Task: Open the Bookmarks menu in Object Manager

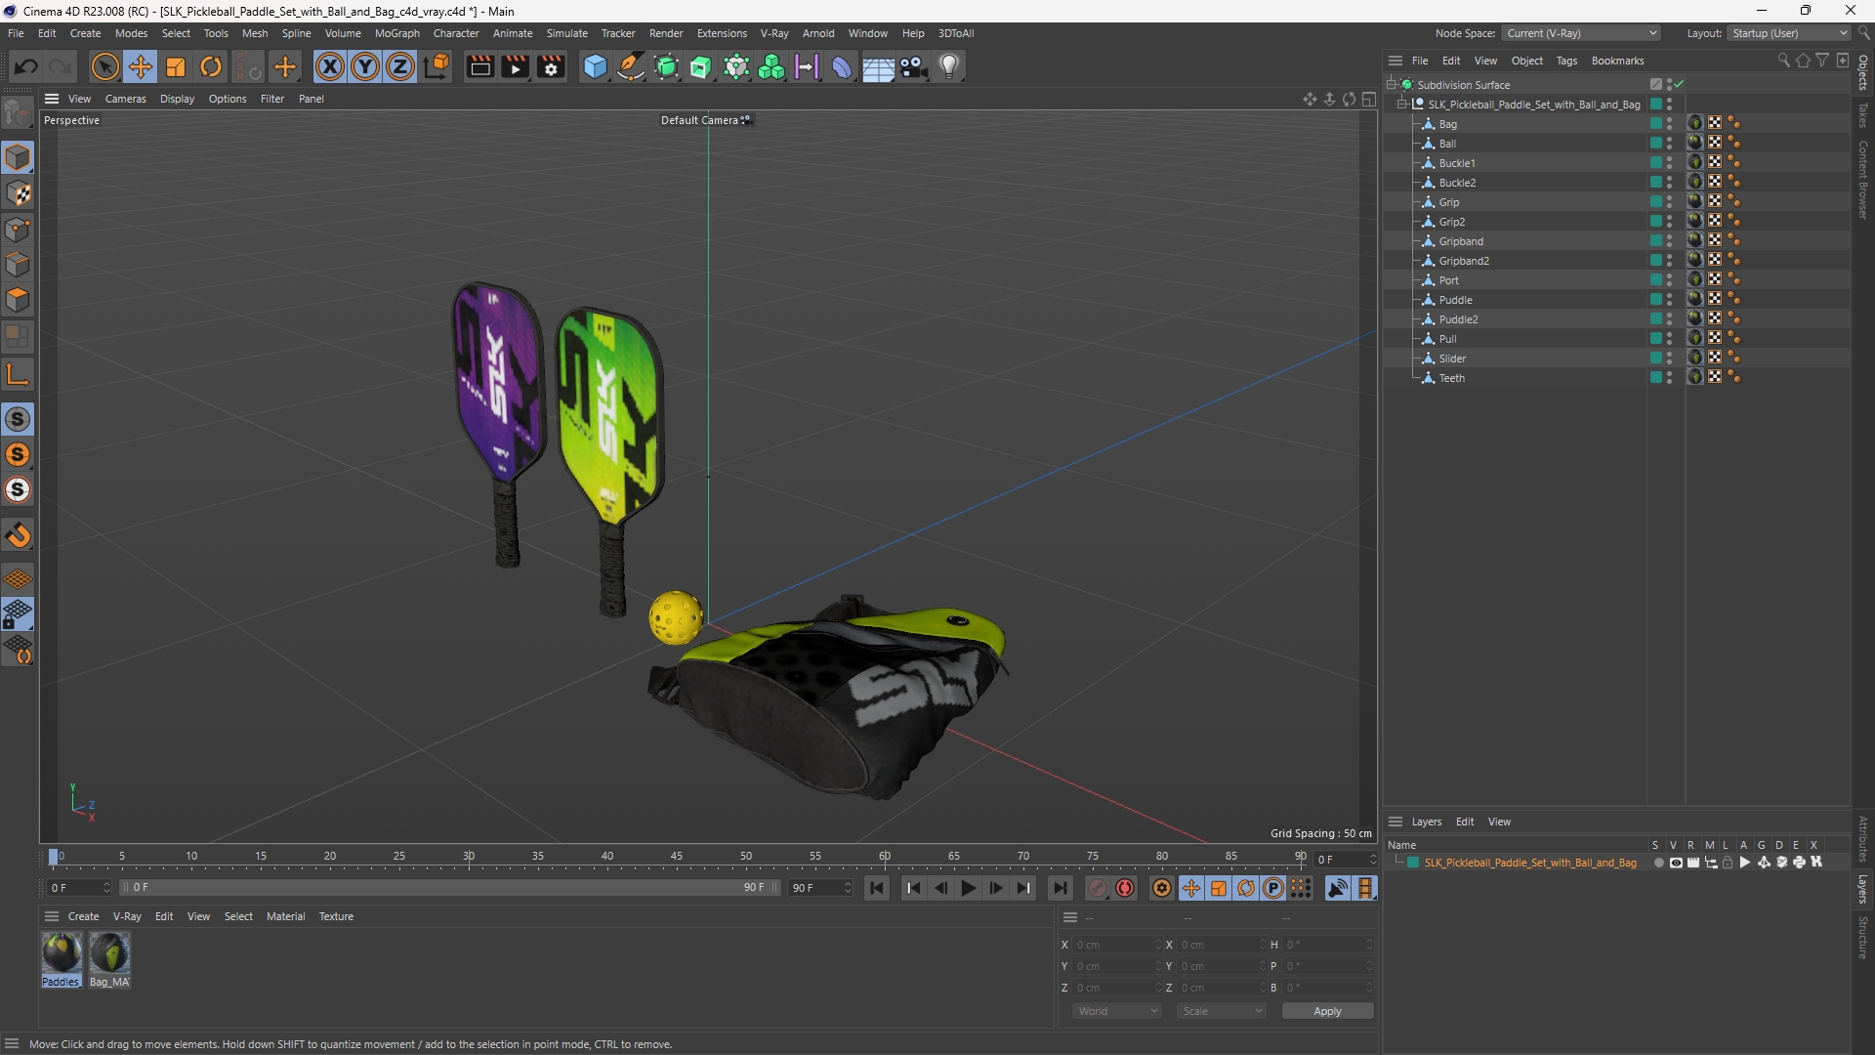Action: [1617, 61]
